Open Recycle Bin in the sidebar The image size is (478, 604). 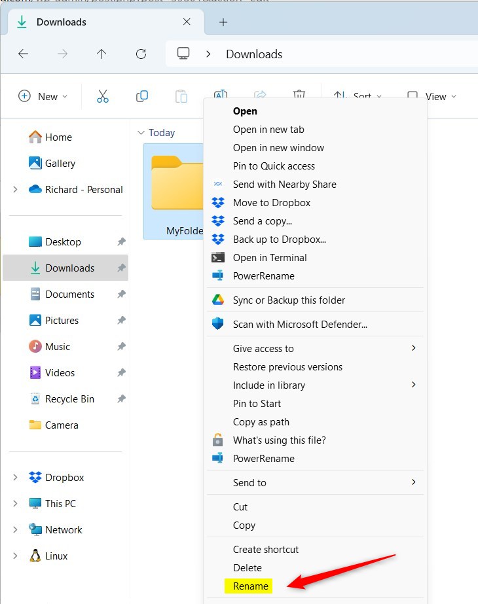pyautogui.click(x=62, y=399)
